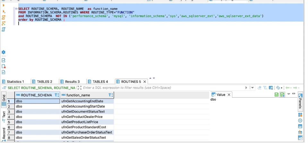Open the Explain execution plan icon
Viewport: 308px width, 143px height.
[x=4, y=29]
